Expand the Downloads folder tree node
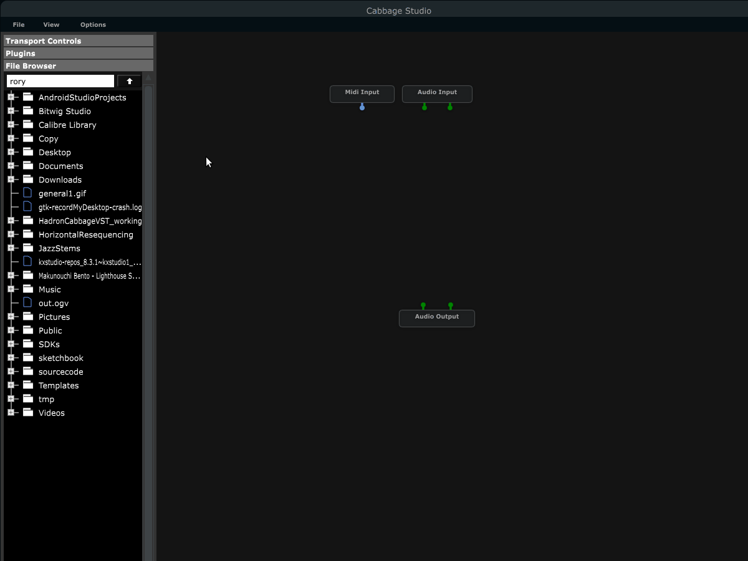 [11, 180]
